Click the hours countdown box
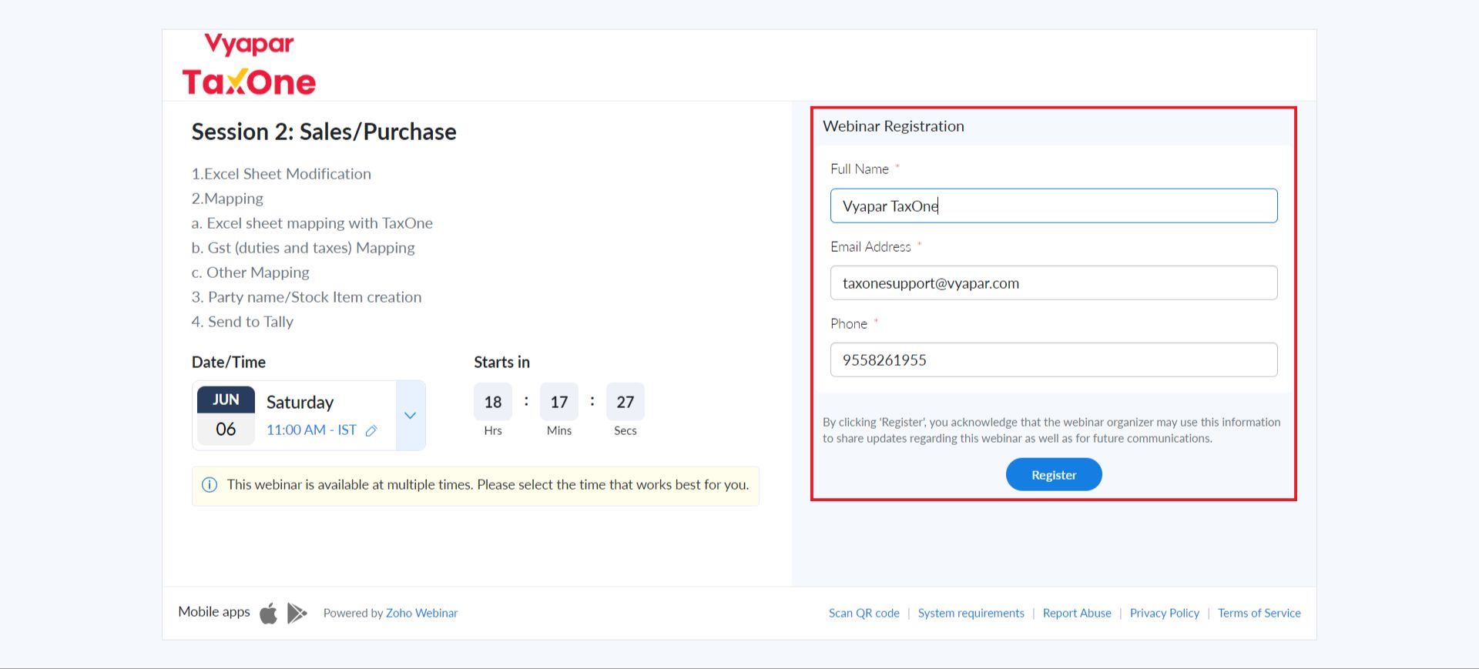Screen dimensions: 1479x669 pyautogui.click(x=493, y=402)
